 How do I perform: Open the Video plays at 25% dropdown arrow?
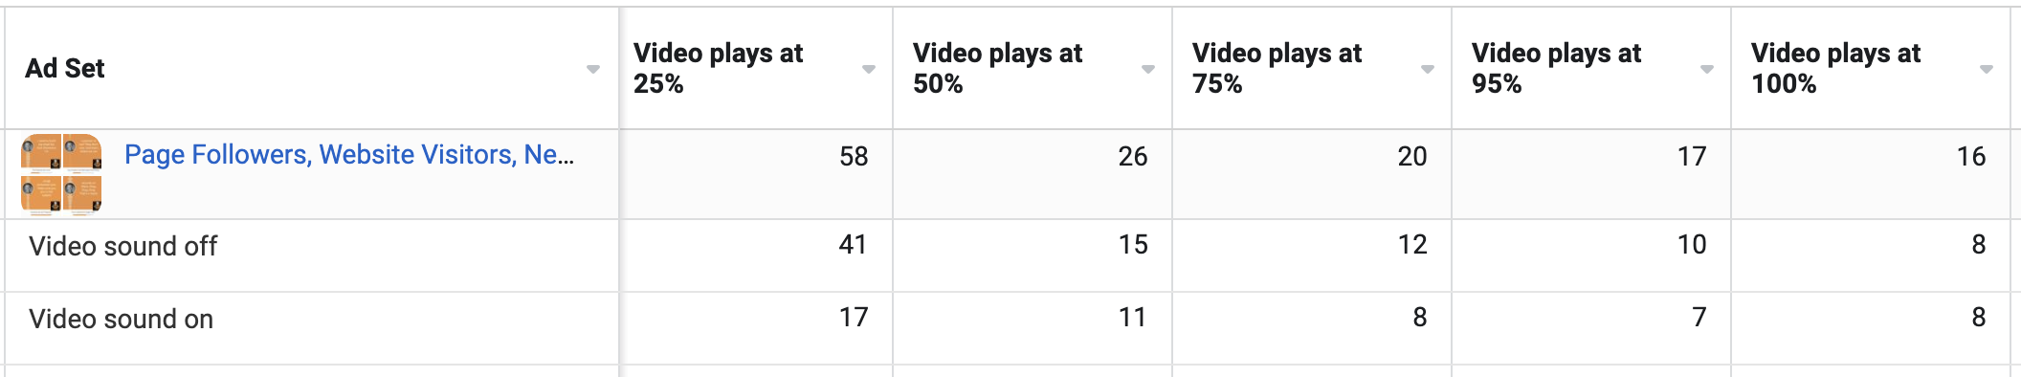click(869, 69)
